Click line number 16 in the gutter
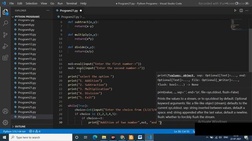The width and height of the screenshot is (252, 141). 60,64
